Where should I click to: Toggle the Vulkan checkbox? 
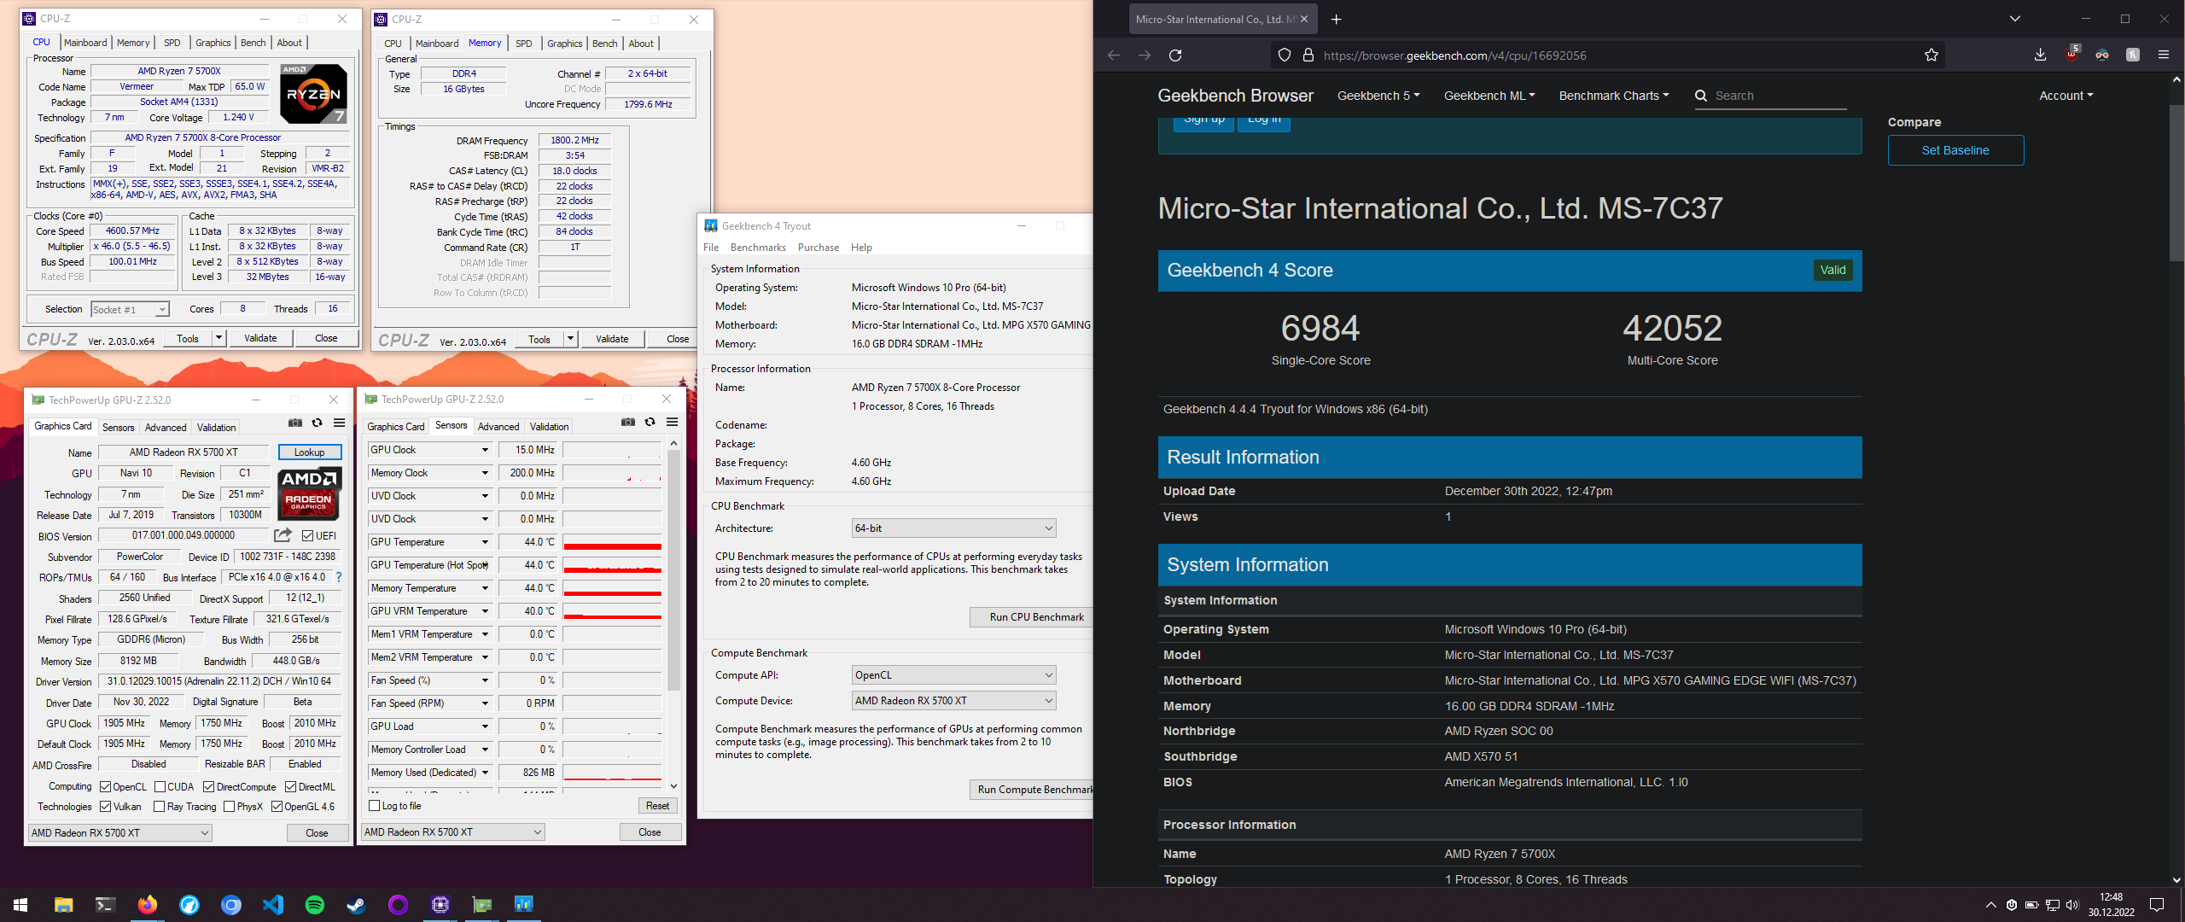tap(106, 807)
